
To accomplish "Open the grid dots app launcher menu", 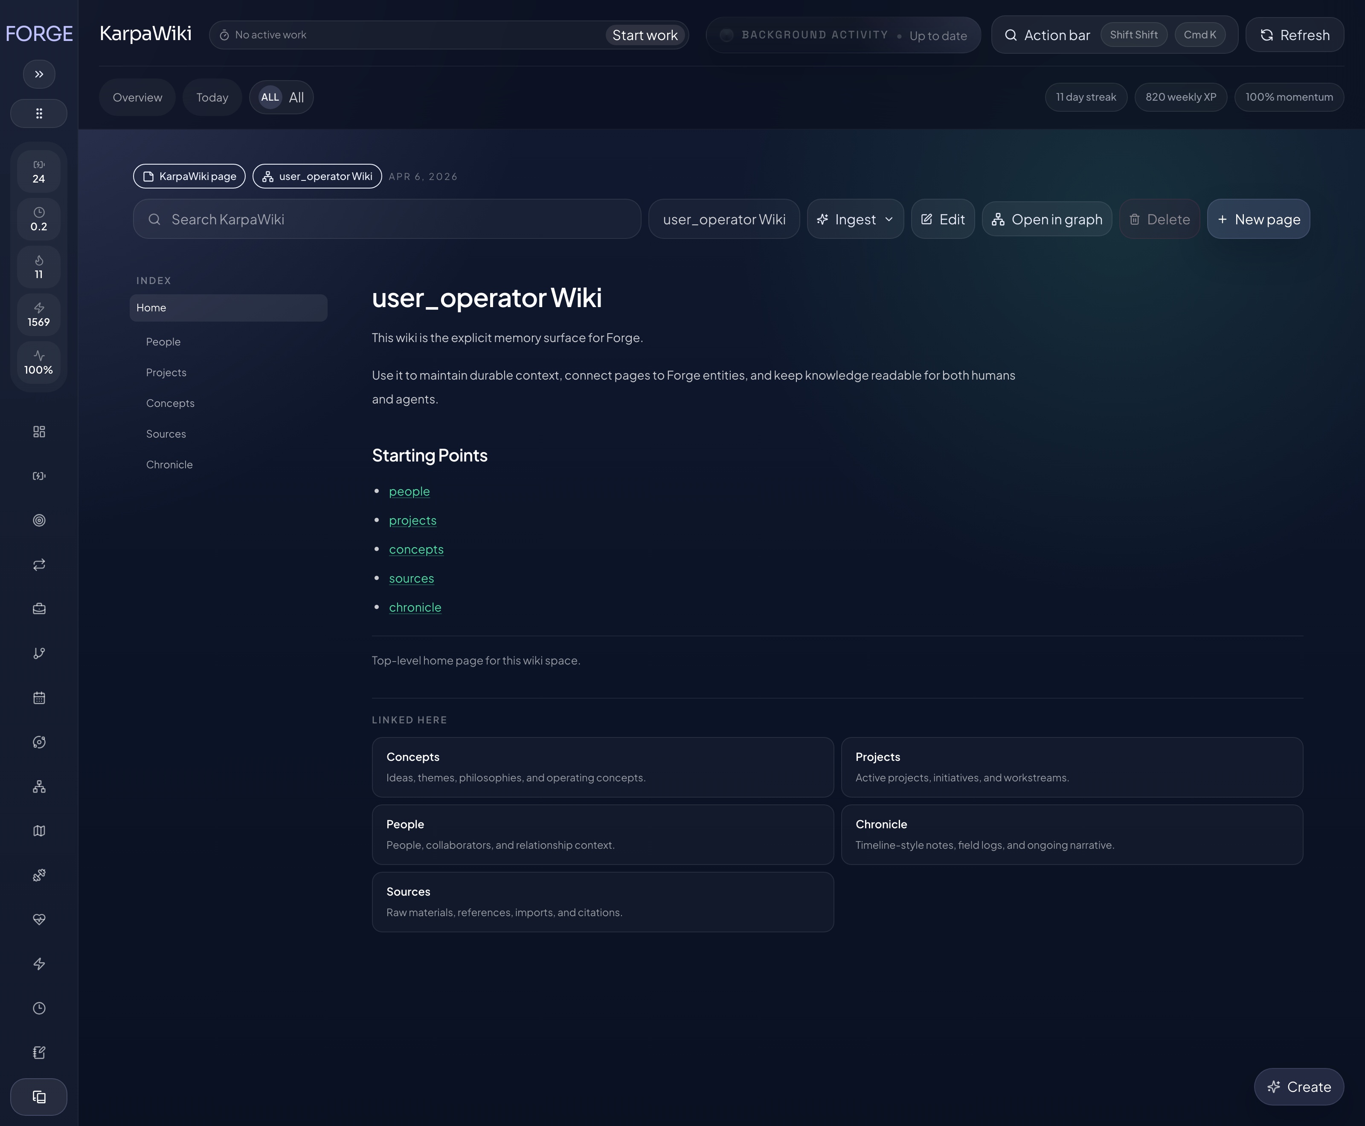I will [39, 113].
